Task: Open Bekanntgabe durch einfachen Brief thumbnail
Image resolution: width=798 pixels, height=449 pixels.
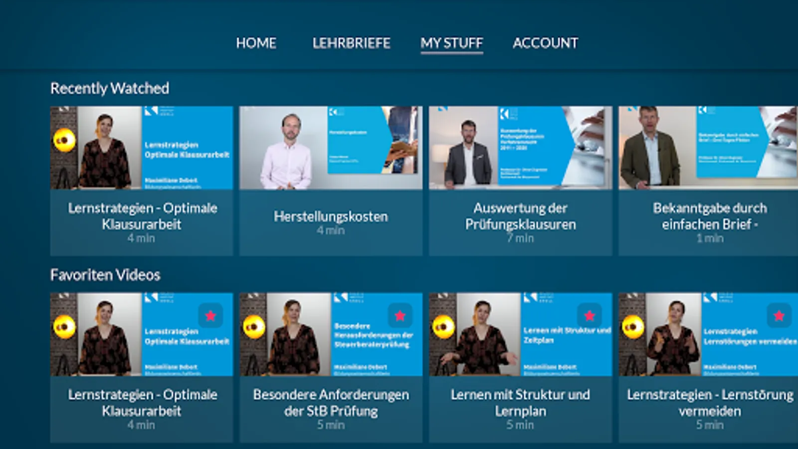Action: point(708,148)
